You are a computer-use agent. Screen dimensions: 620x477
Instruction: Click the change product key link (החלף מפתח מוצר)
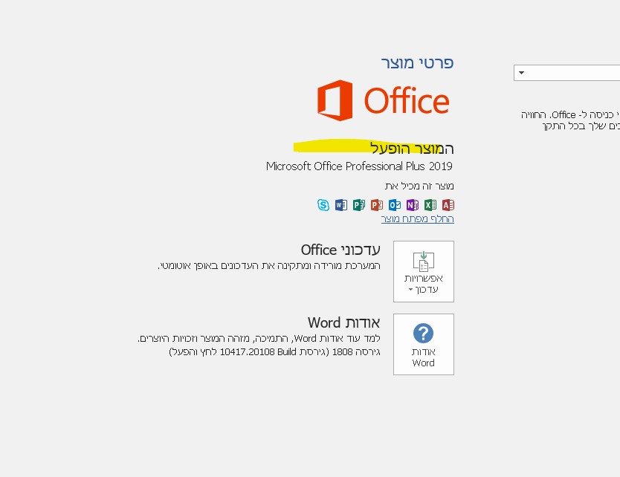click(418, 219)
